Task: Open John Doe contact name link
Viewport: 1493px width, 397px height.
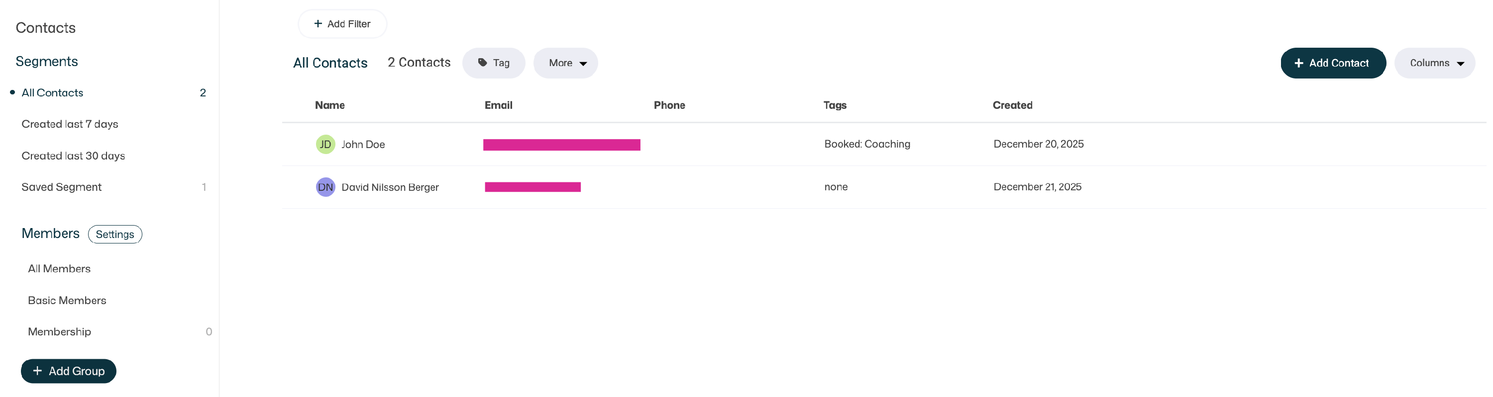Action: point(363,144)
